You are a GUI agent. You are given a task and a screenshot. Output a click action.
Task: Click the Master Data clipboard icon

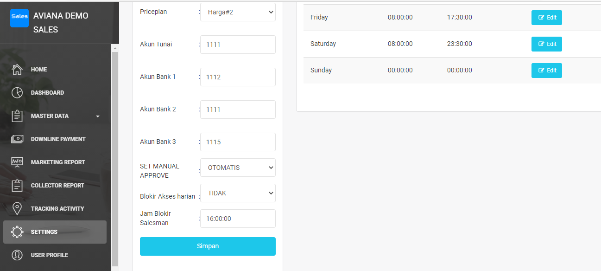point(17,116)
